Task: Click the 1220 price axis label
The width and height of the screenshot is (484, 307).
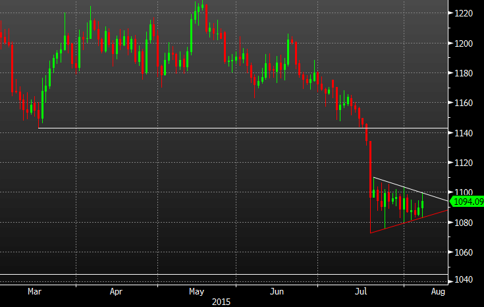Action: click(x=464, y=13)
